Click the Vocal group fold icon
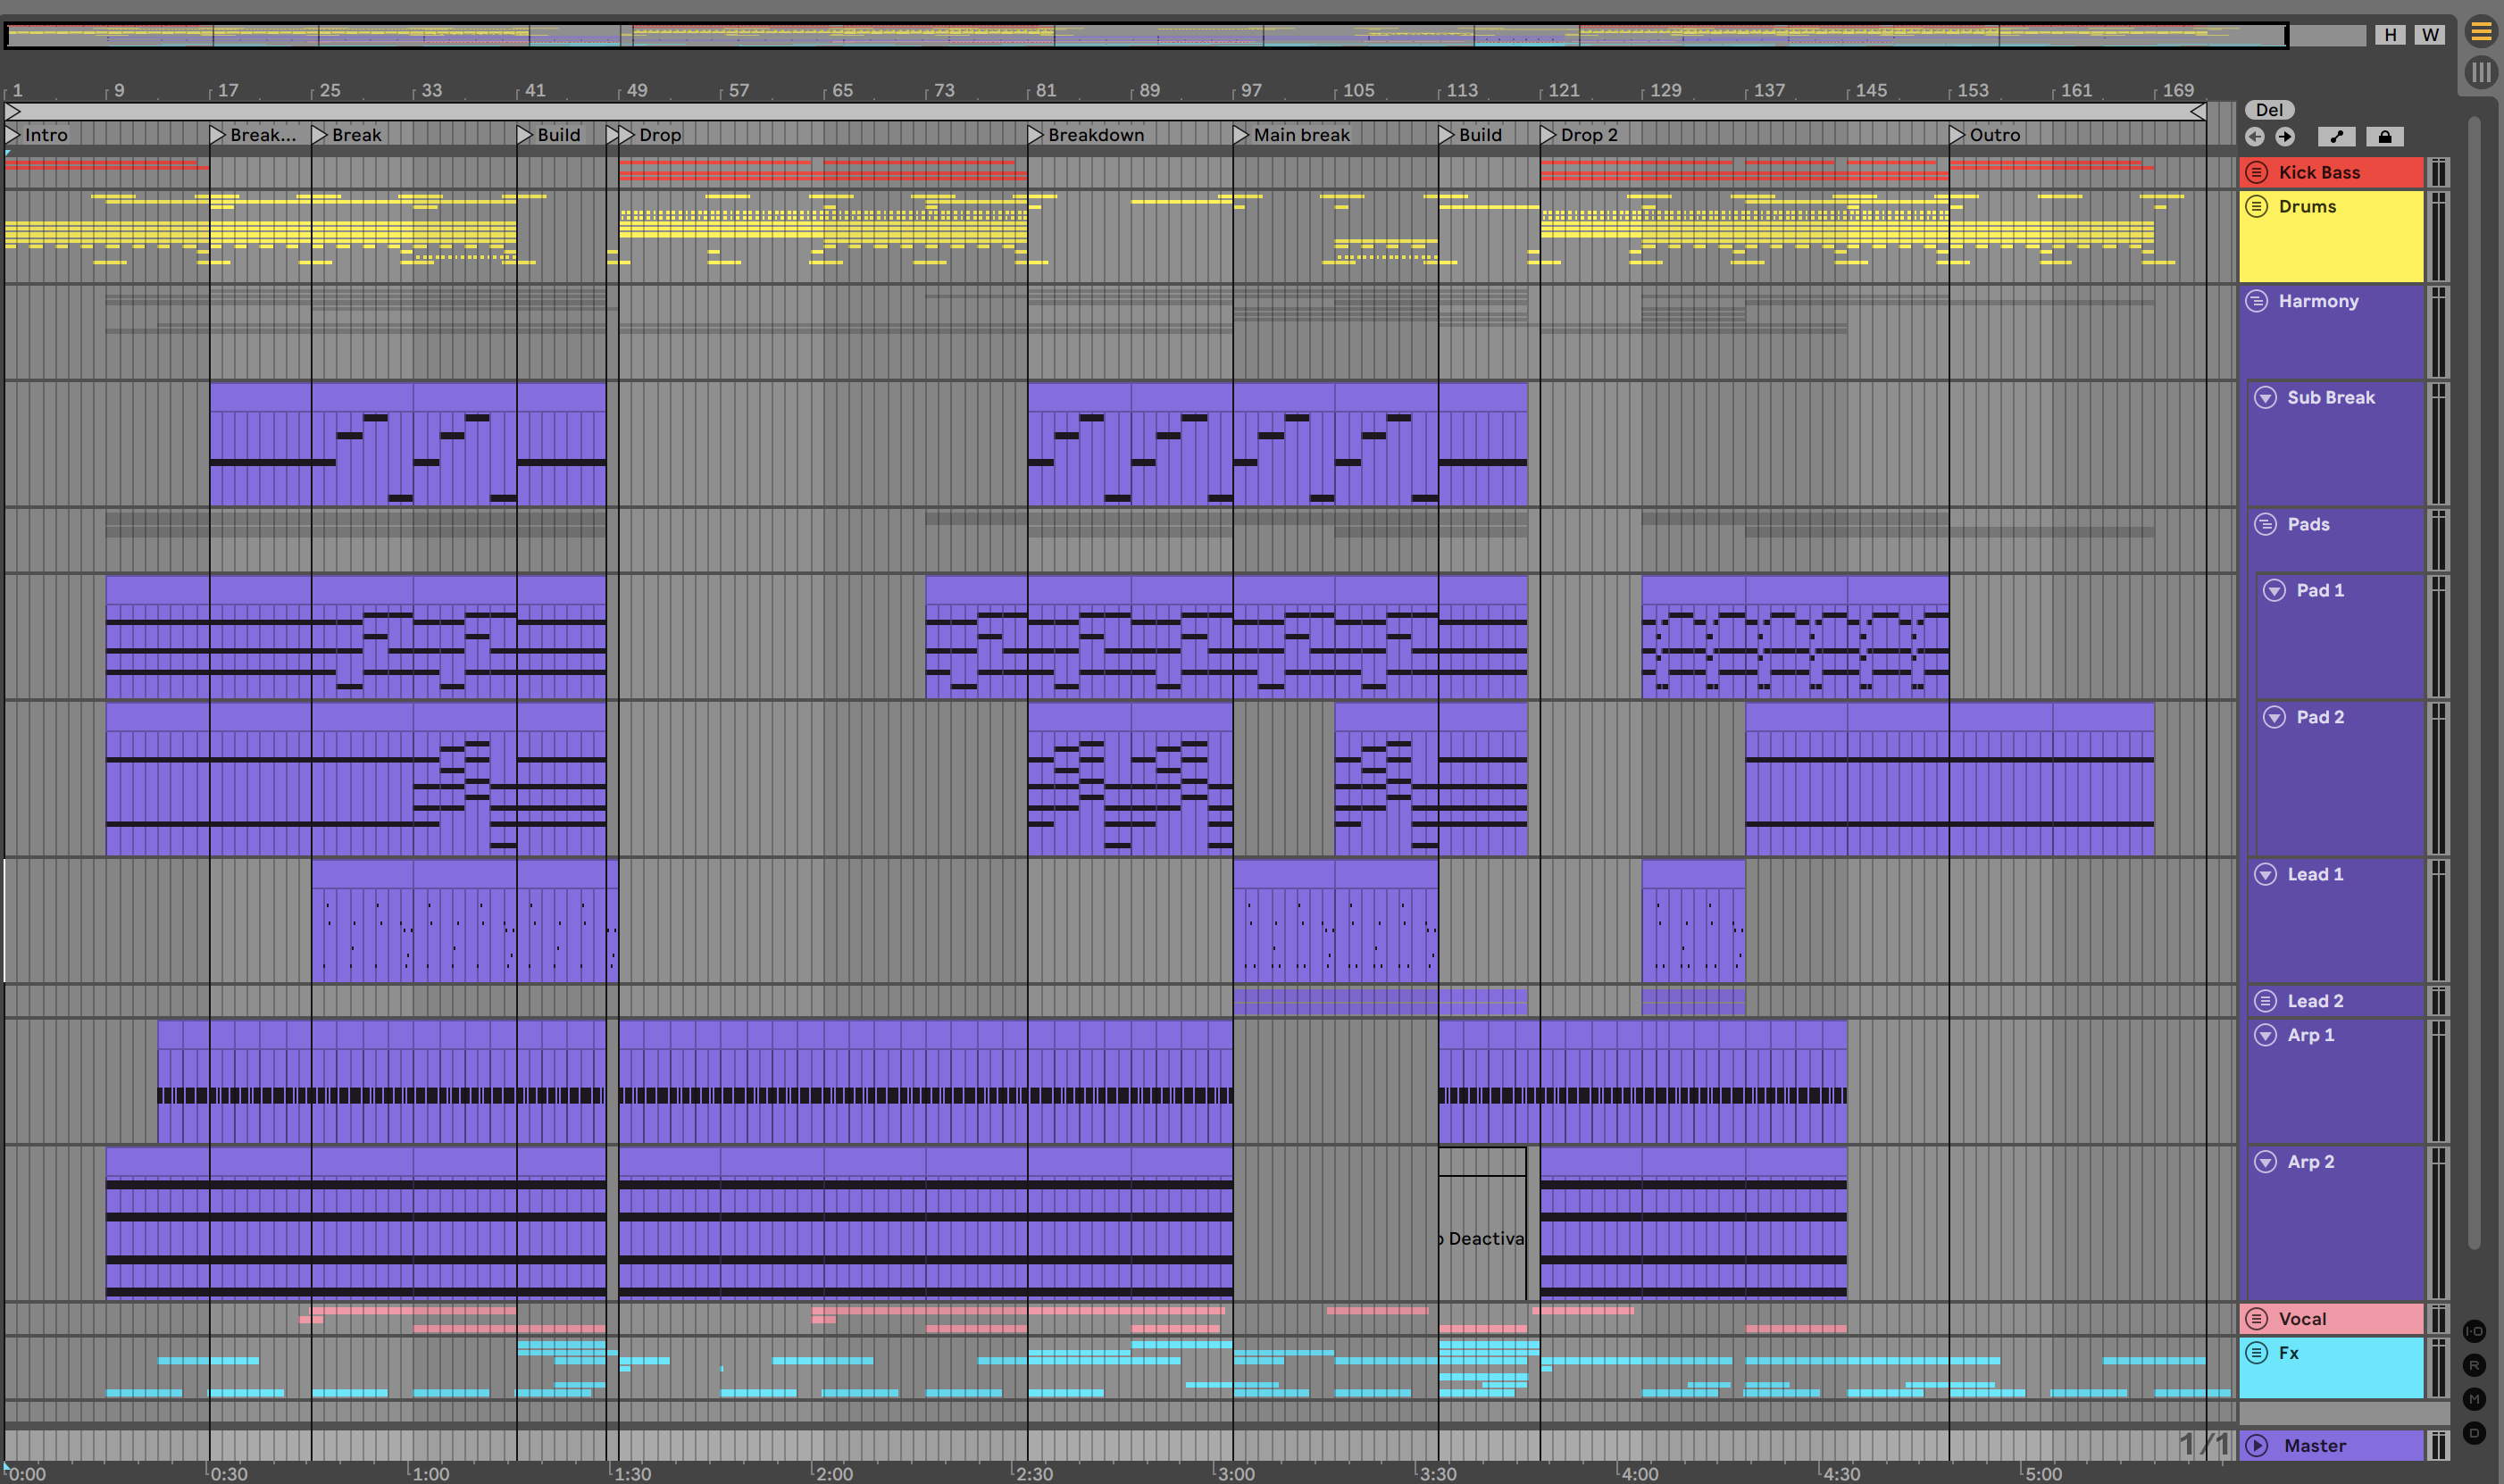Image resolution: width=2504 pixels, height=1484 pixels. pos(2257,1318)
